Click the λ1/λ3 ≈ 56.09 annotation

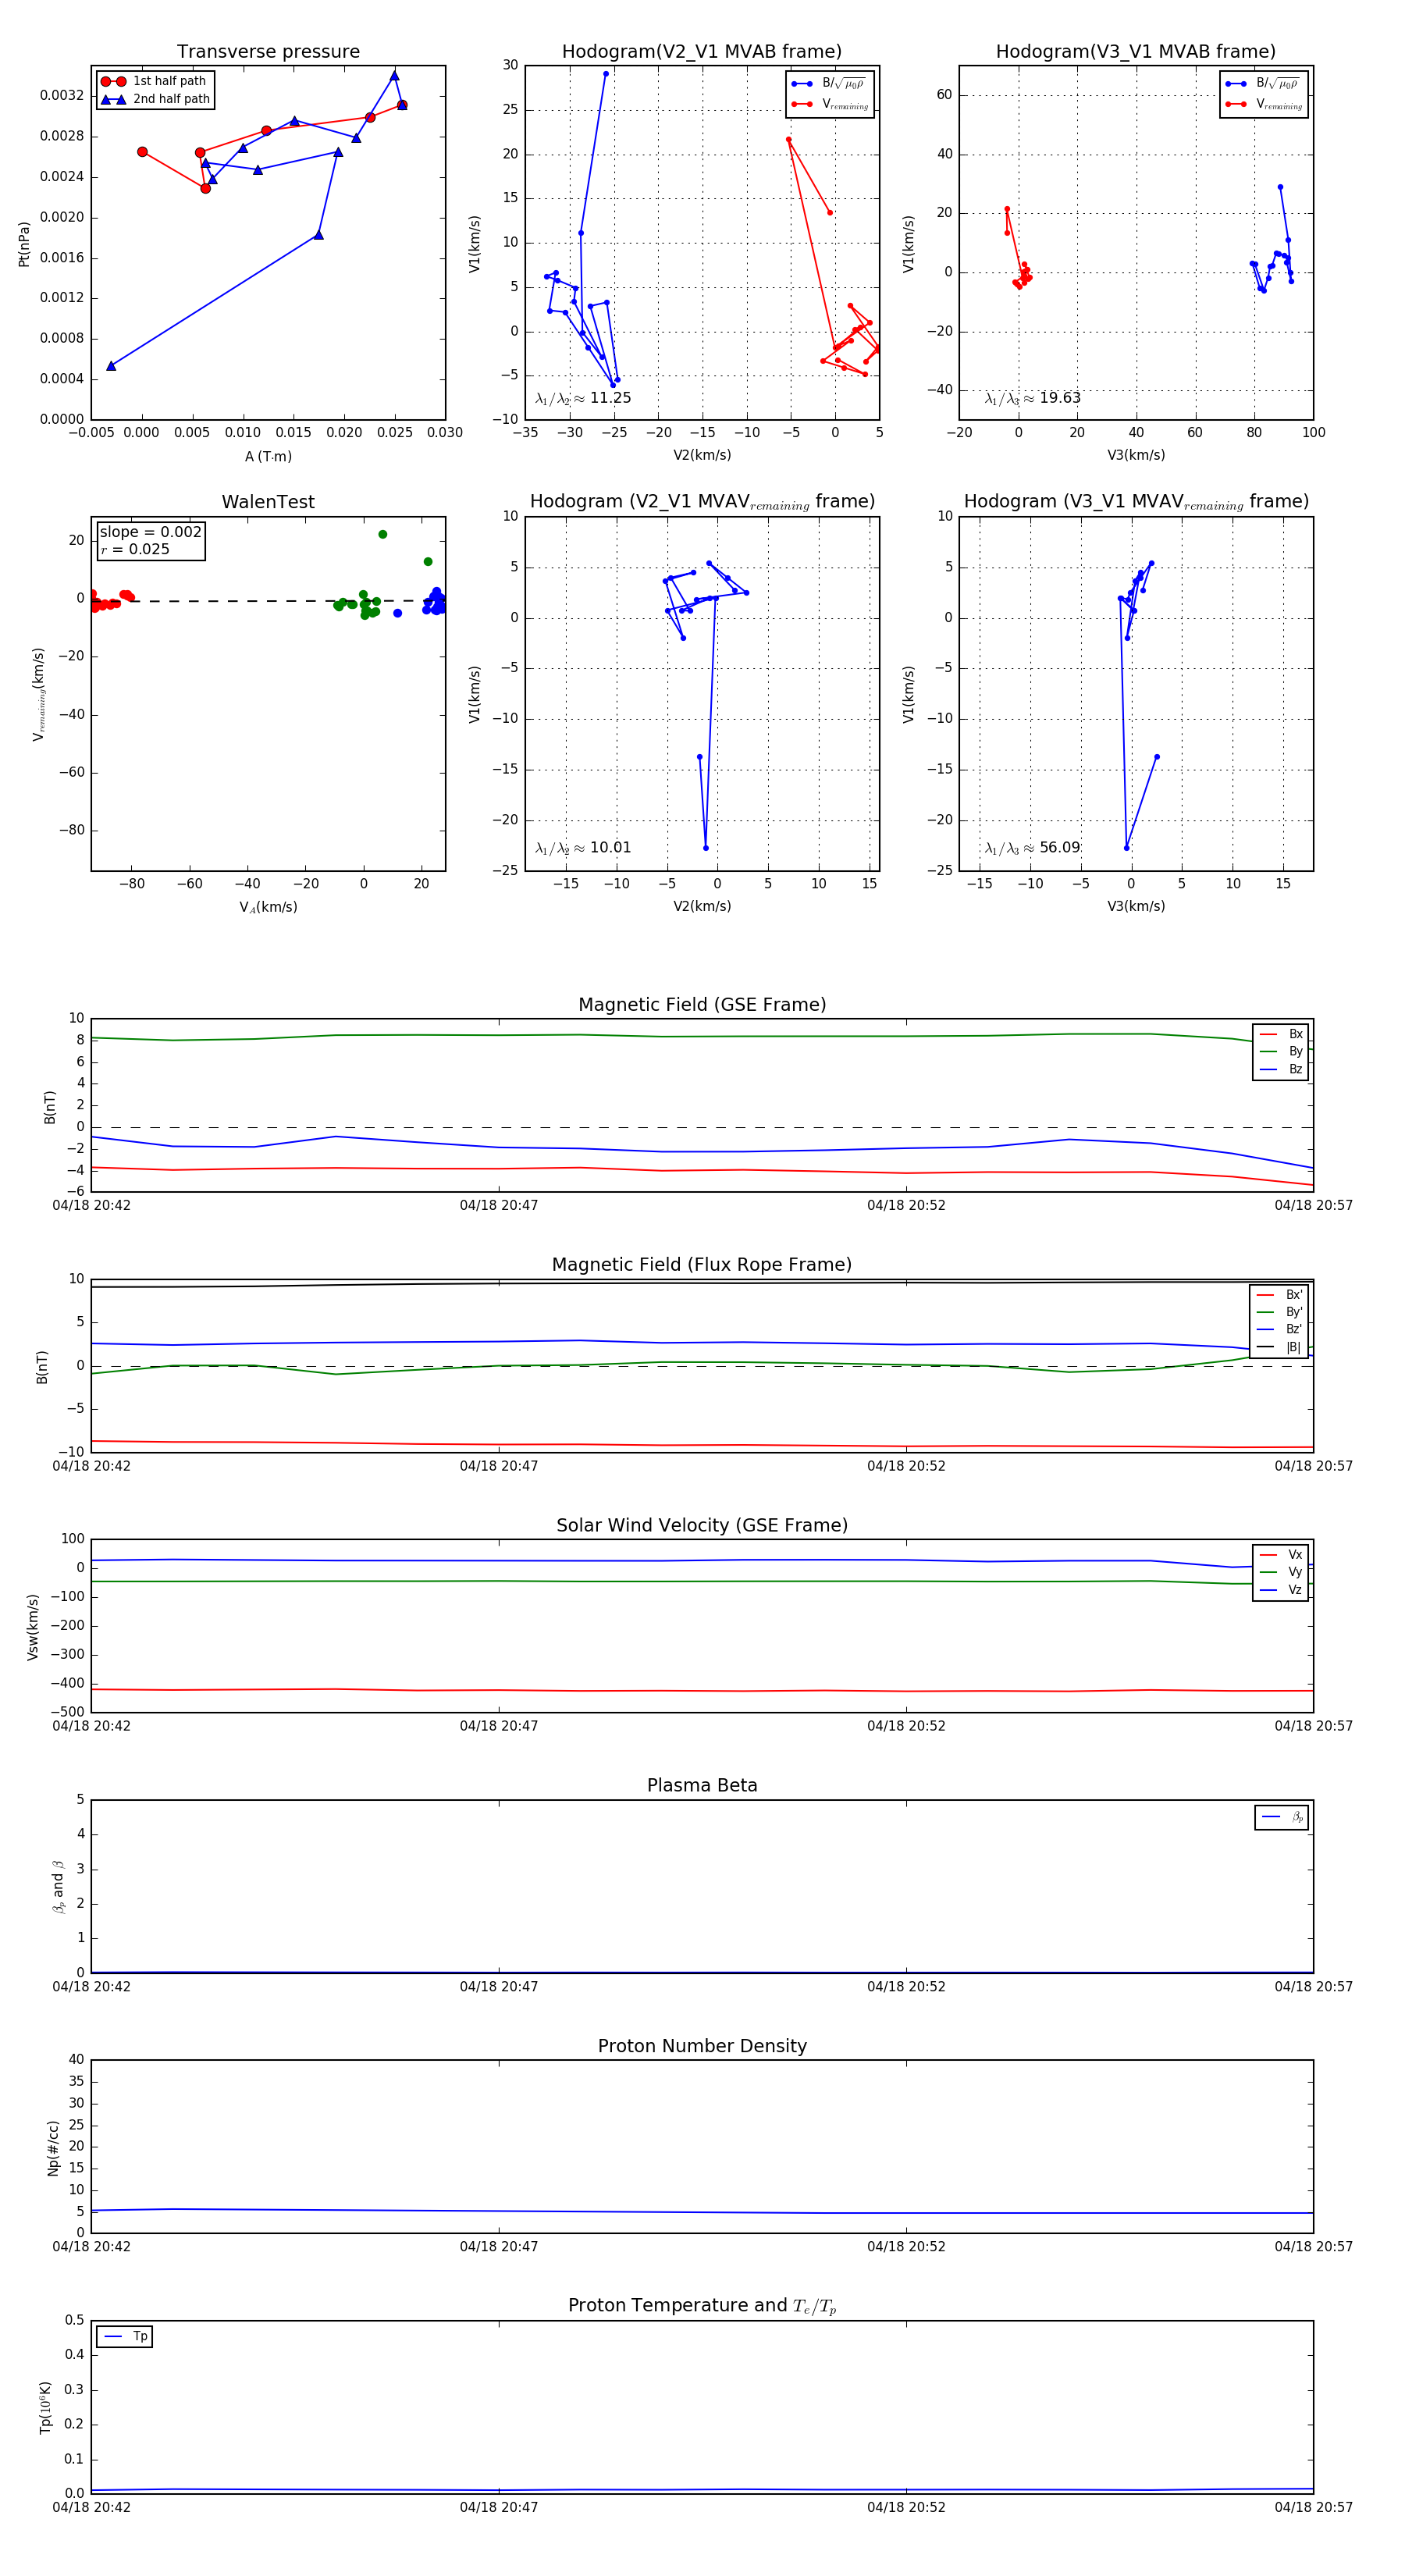(1032, 848)
